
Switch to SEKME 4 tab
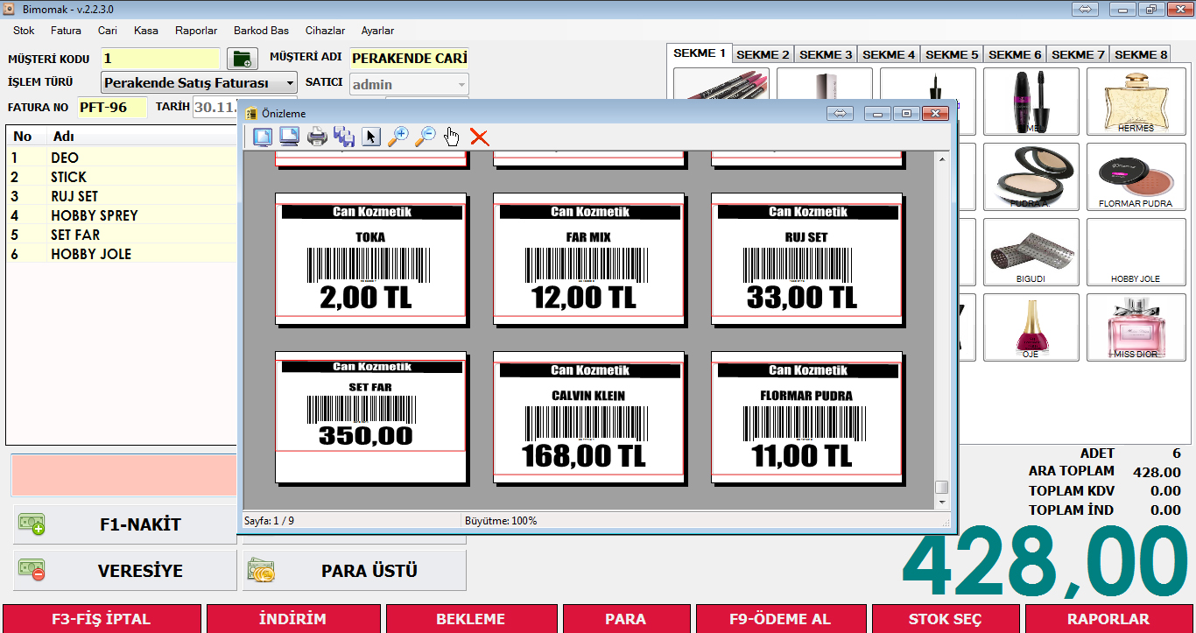(x=889, y=54)
